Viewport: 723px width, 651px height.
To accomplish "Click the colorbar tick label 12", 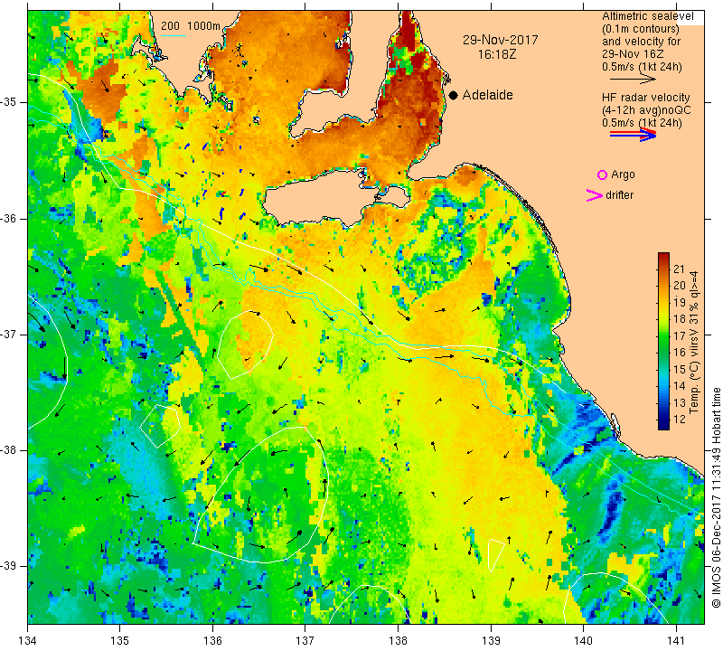I will [x=680, y=420].
